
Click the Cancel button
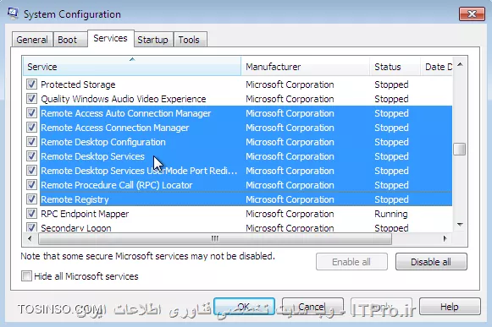312,307
